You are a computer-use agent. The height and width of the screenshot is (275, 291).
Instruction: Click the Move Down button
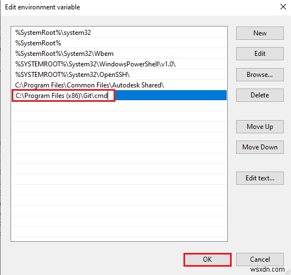coord(259,147)
